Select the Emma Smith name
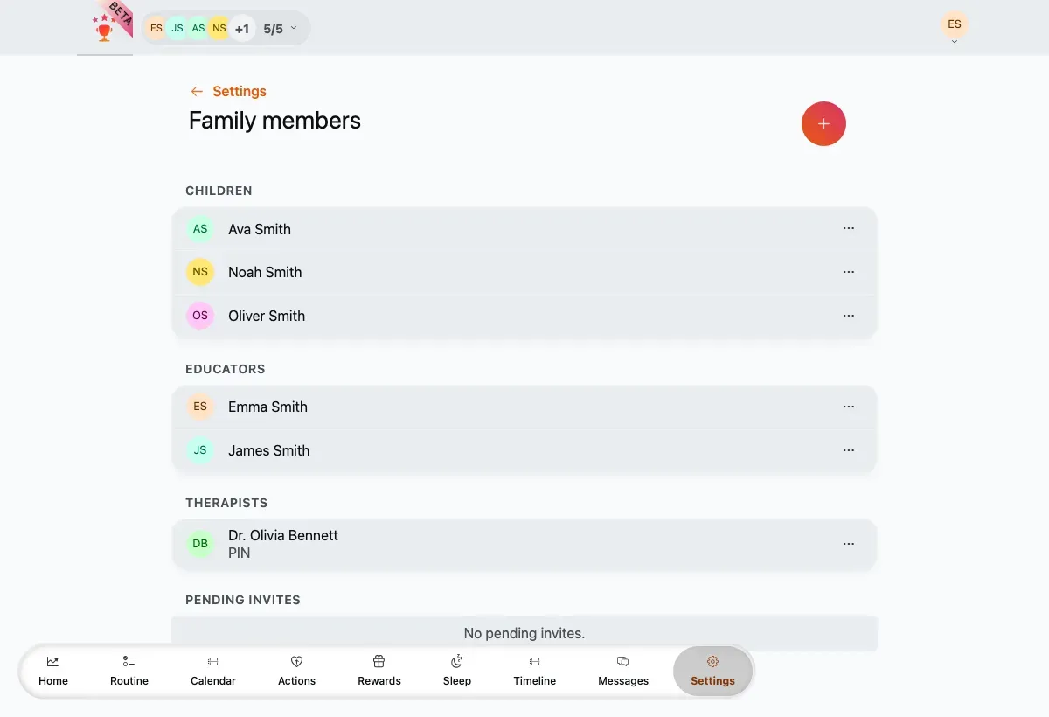 267,407
